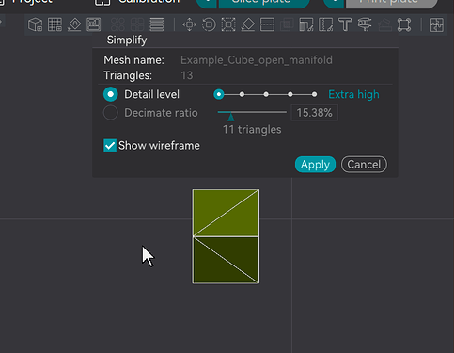454x353 pixels.
Task: Select the Decimate ratio radio button
Action: point(111,113)
